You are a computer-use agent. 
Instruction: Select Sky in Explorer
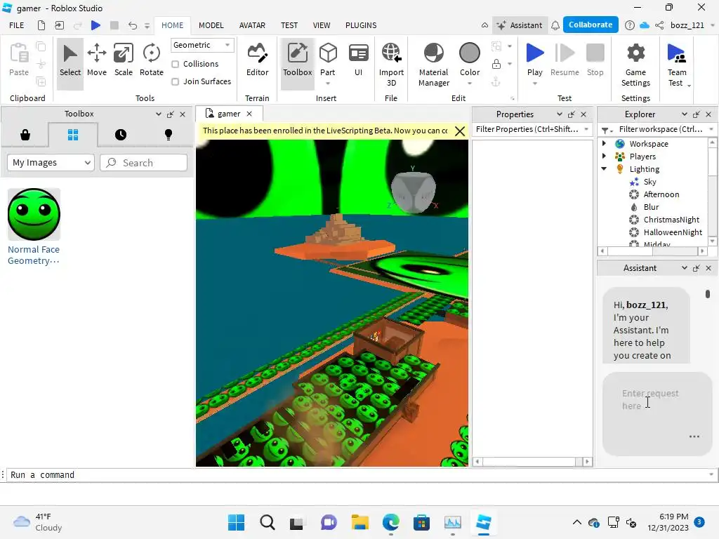[649, 182]
